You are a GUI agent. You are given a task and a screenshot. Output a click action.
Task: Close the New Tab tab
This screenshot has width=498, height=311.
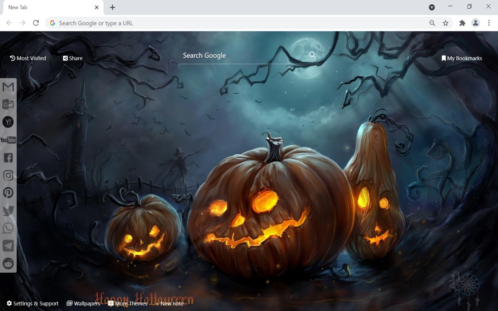tap(96, 7)
